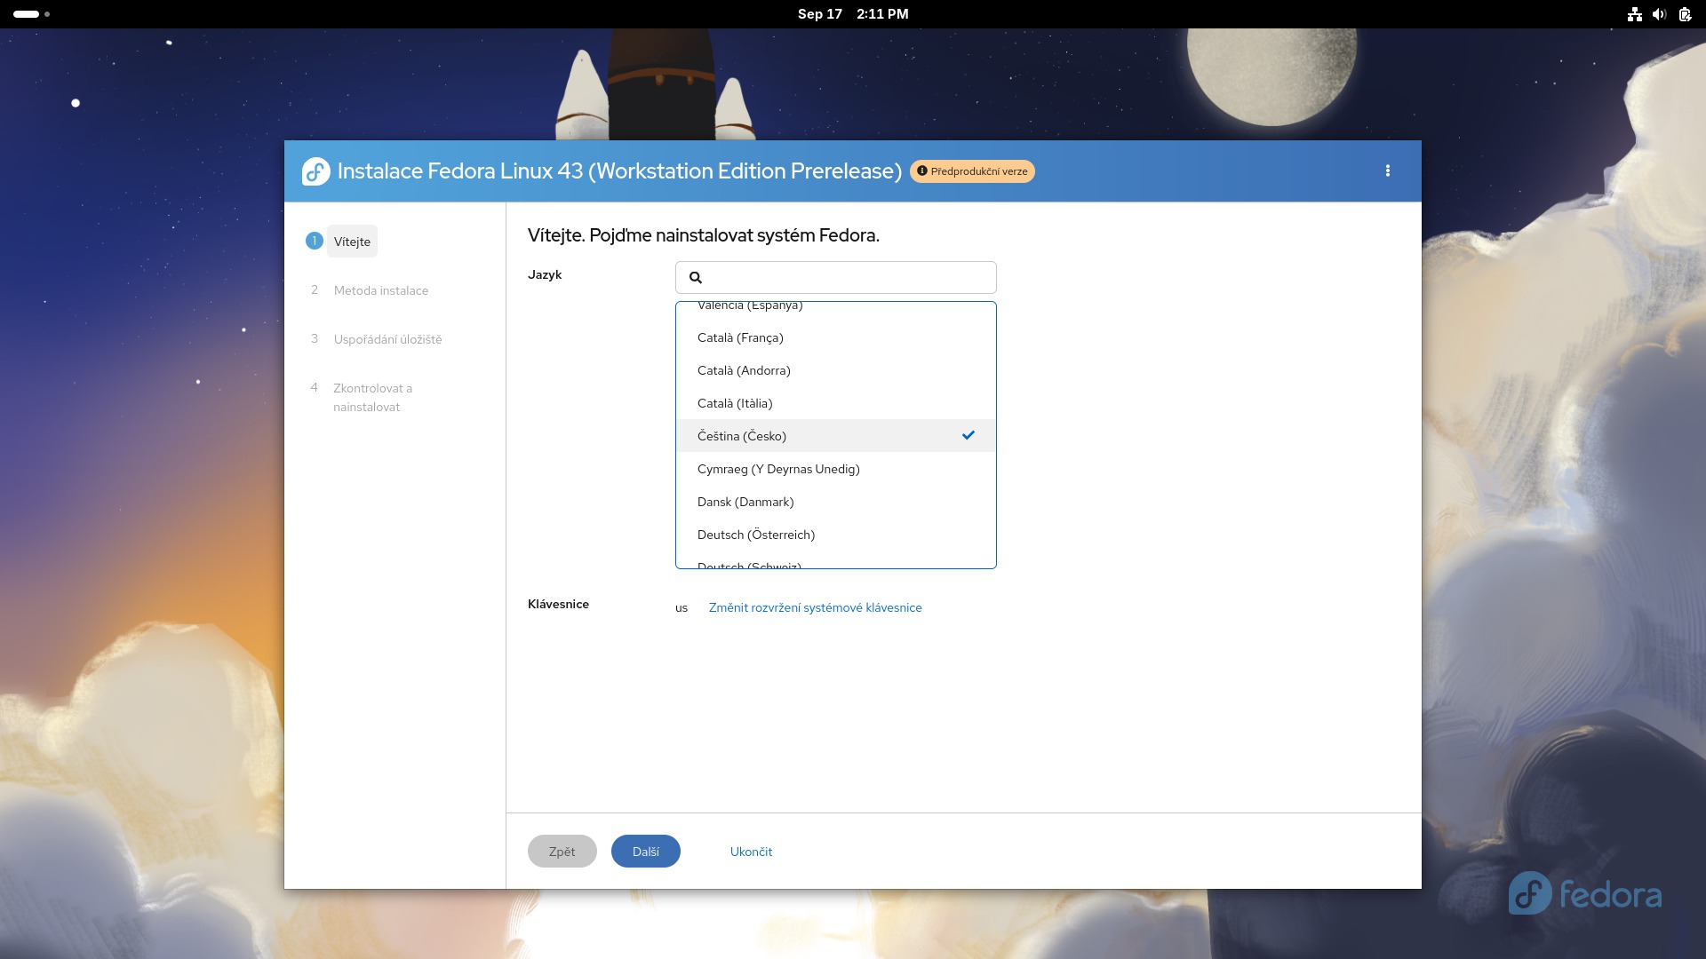The height and width of the screenshot is (959, 1706).
Task: Click the checkmark next to Čeština (Česko)
Action: pyautogui.click(x=969, y=435)
